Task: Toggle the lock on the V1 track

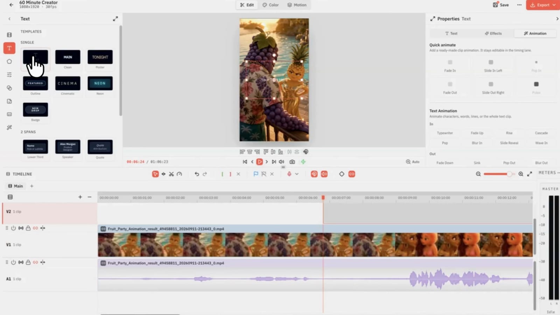Action: 28,228
